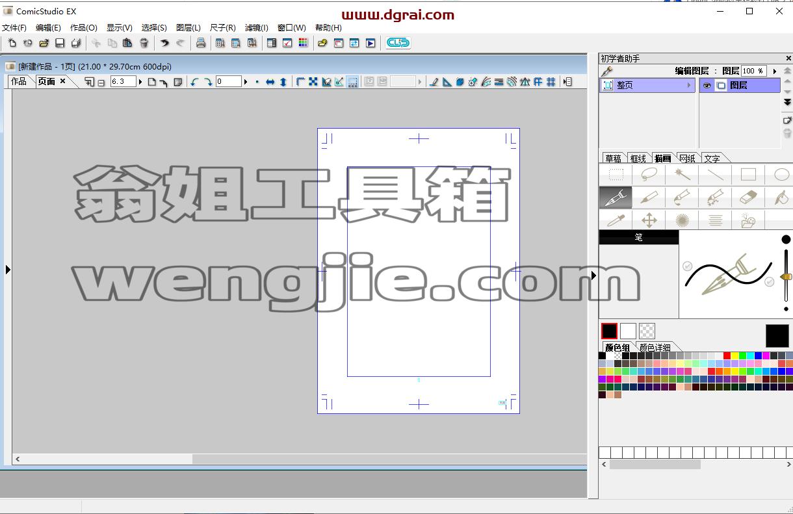Viewport: 793px width, 514px height.
Task: Select the pen nib tool
Action: click(x=616, y=197)
